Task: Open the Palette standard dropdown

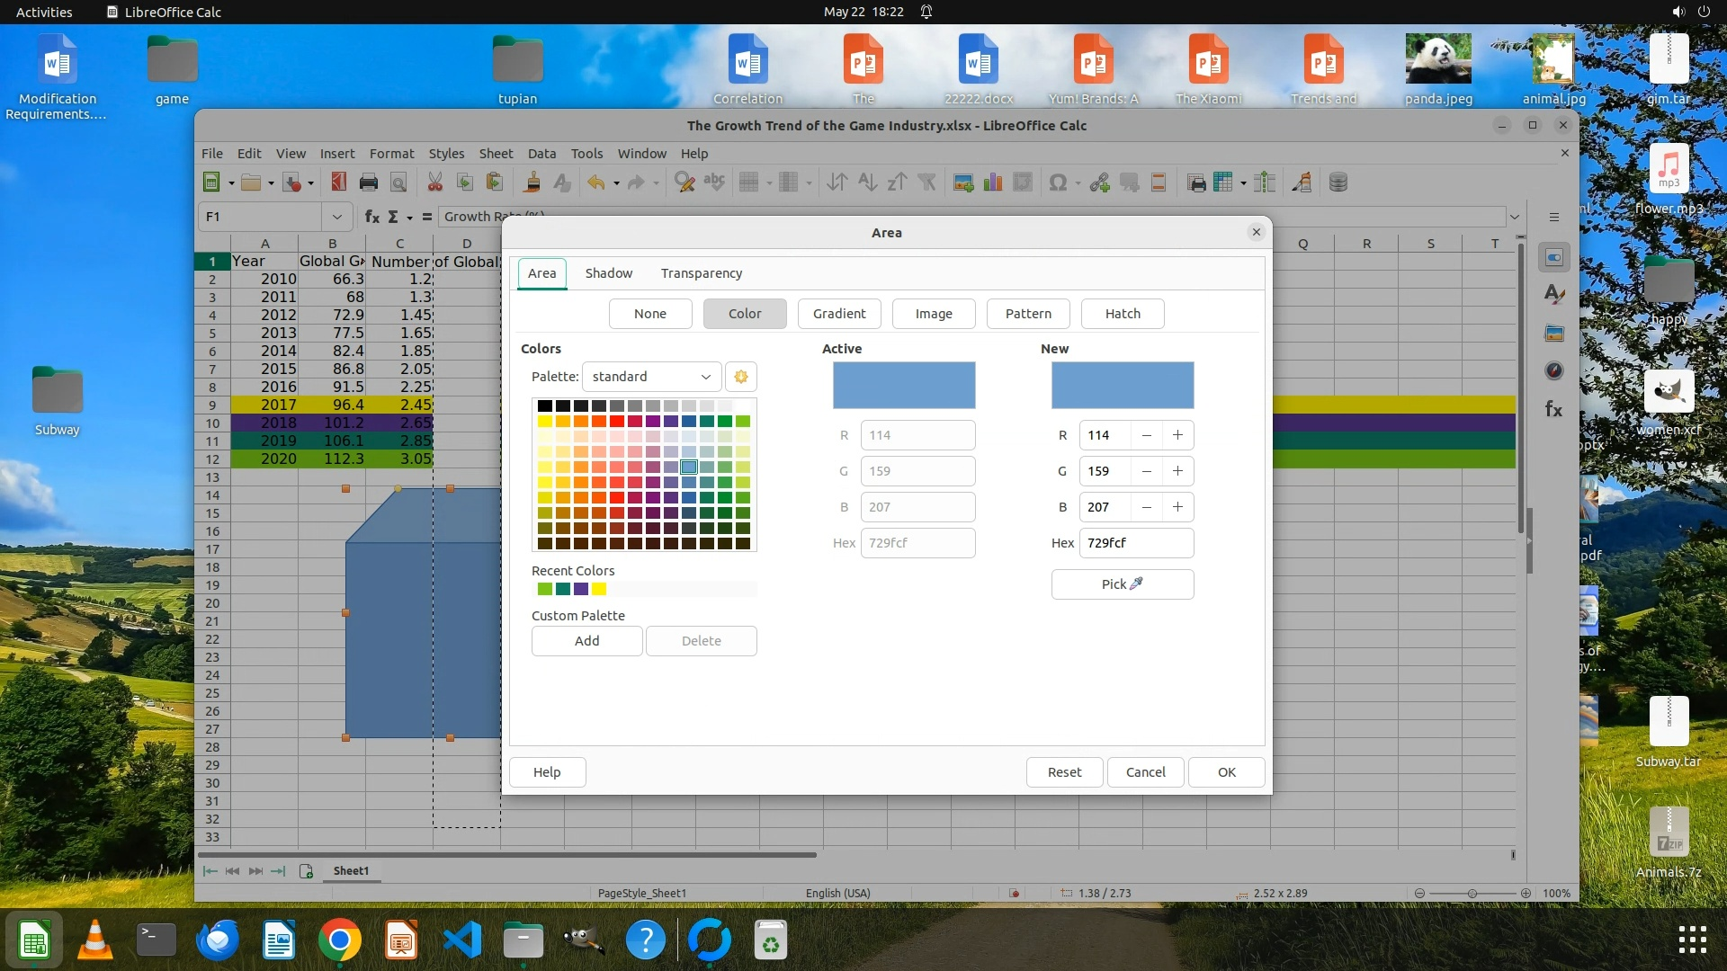Action: (650, 377)
